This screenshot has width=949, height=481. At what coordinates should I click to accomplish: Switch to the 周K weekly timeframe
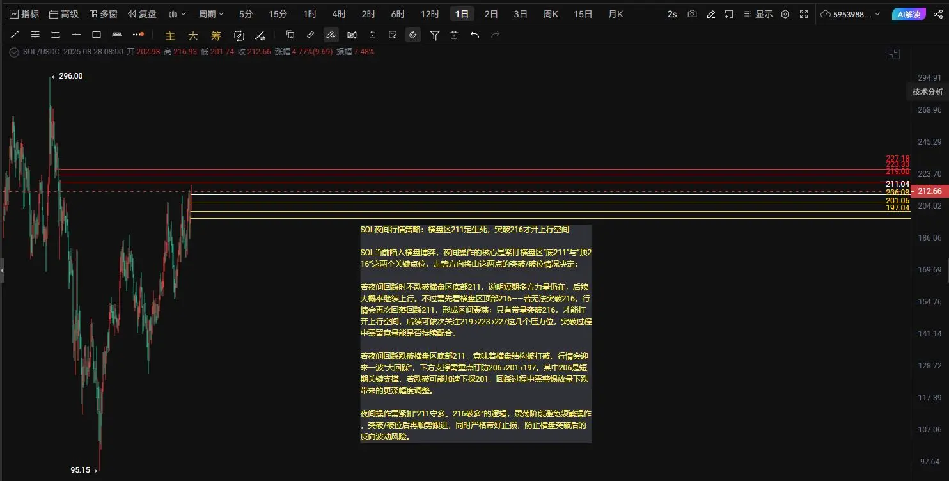pos(551,13)
